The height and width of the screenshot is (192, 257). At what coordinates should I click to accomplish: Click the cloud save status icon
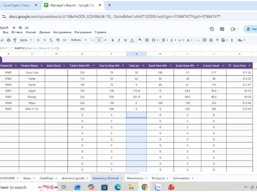coord(27,28)
